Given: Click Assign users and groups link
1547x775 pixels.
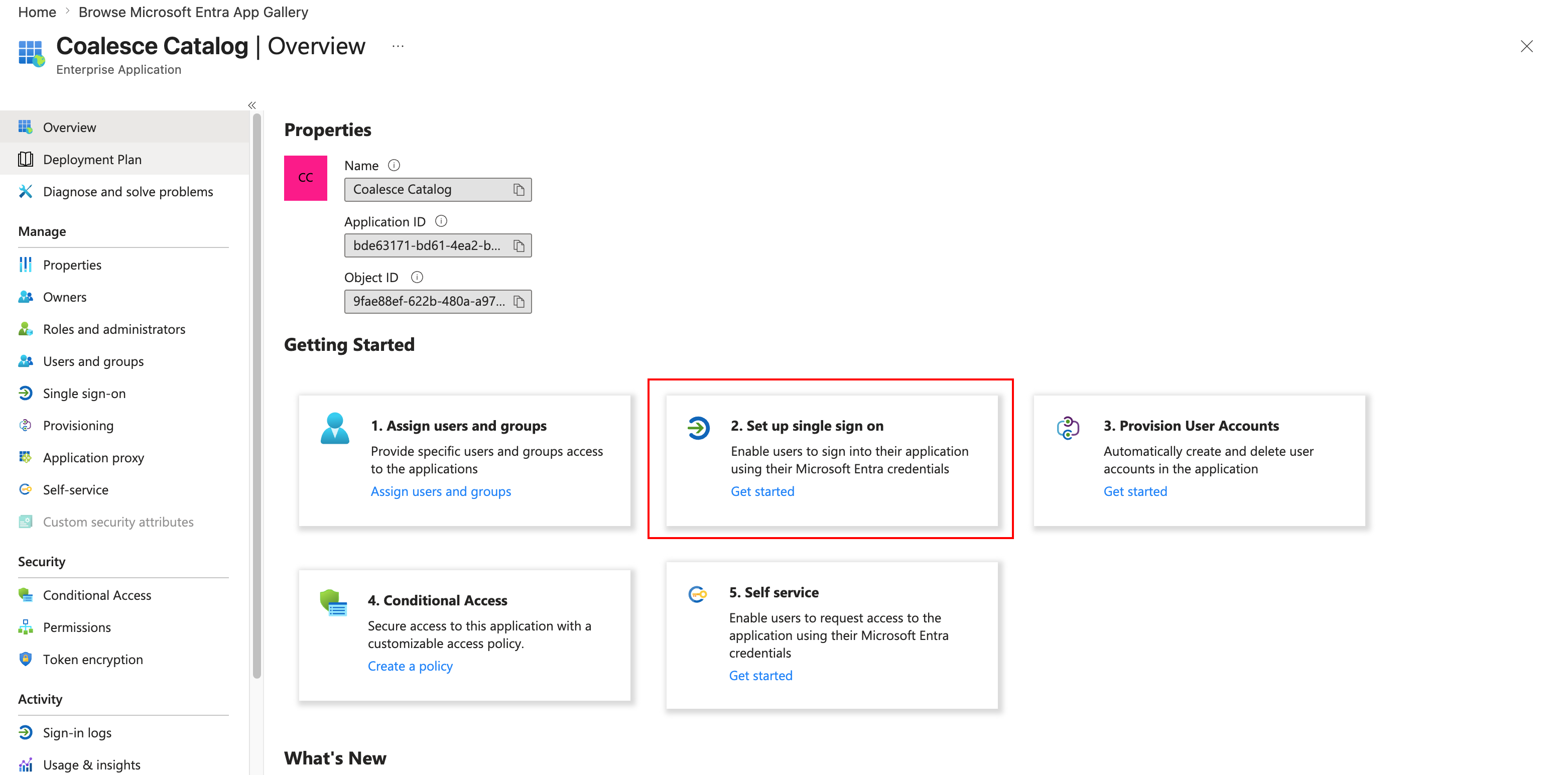Looking at the screenshot, I should pyautogui.click(x=440, y=491).
